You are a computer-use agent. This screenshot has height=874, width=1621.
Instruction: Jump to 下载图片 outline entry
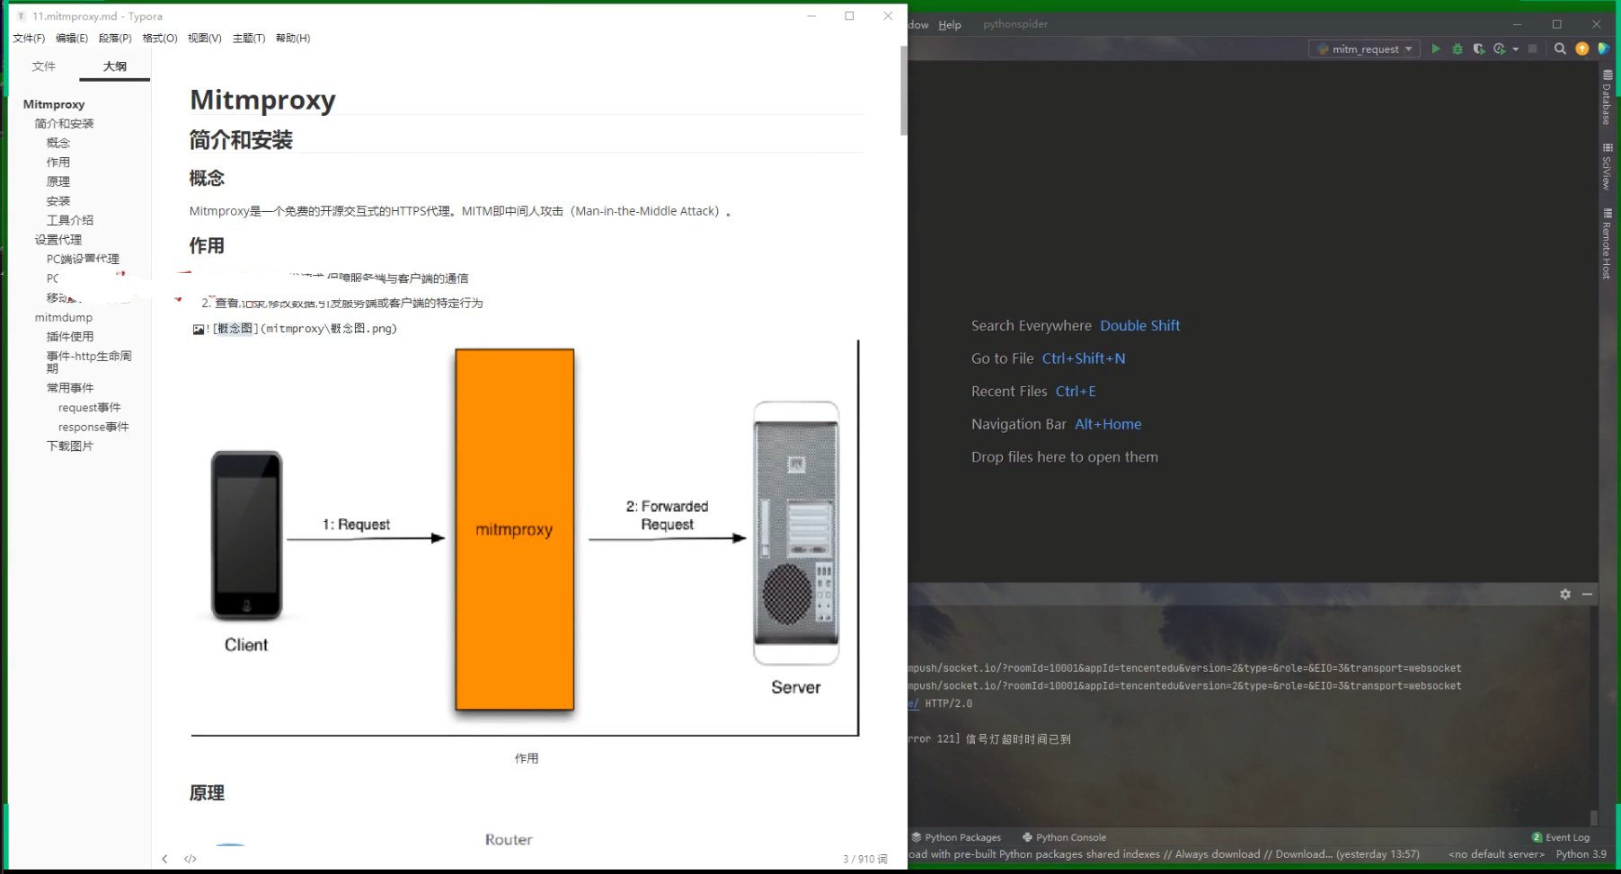(70, 446)
